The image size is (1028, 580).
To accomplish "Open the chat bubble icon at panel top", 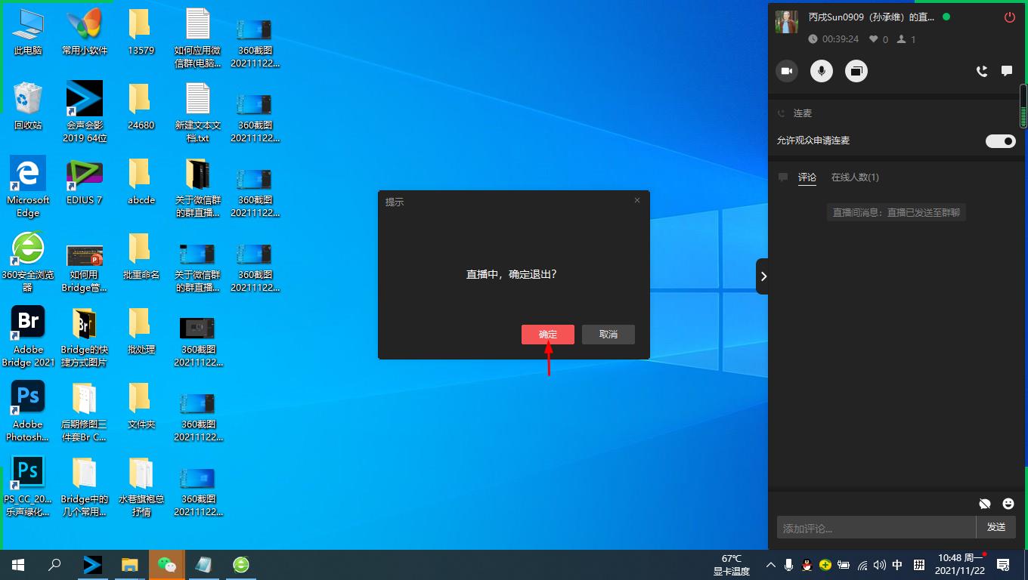I will point(1007,71).
